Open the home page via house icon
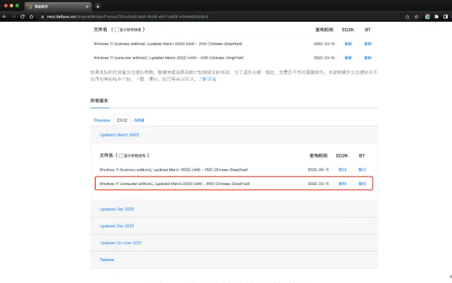 click(32, 16)
